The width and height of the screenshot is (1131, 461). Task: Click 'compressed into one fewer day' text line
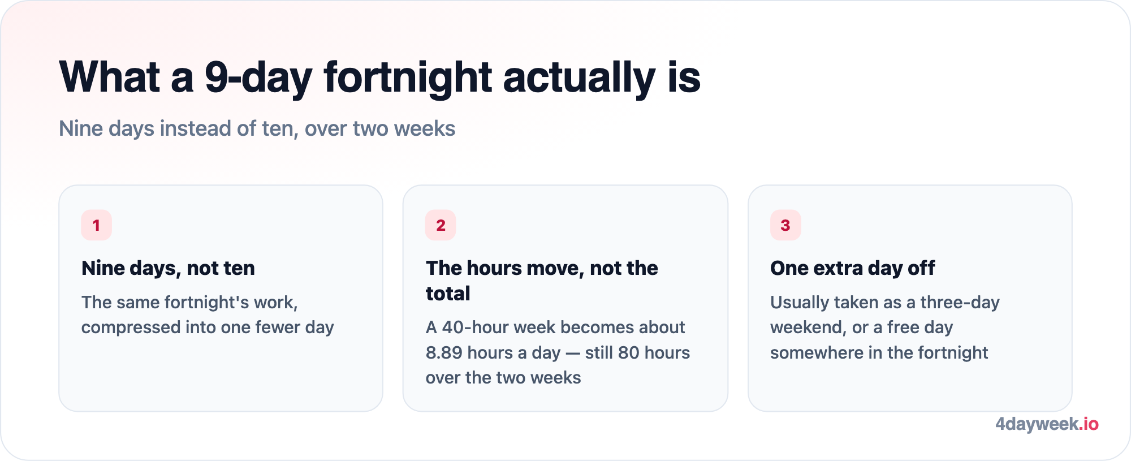tap(208, 328)
